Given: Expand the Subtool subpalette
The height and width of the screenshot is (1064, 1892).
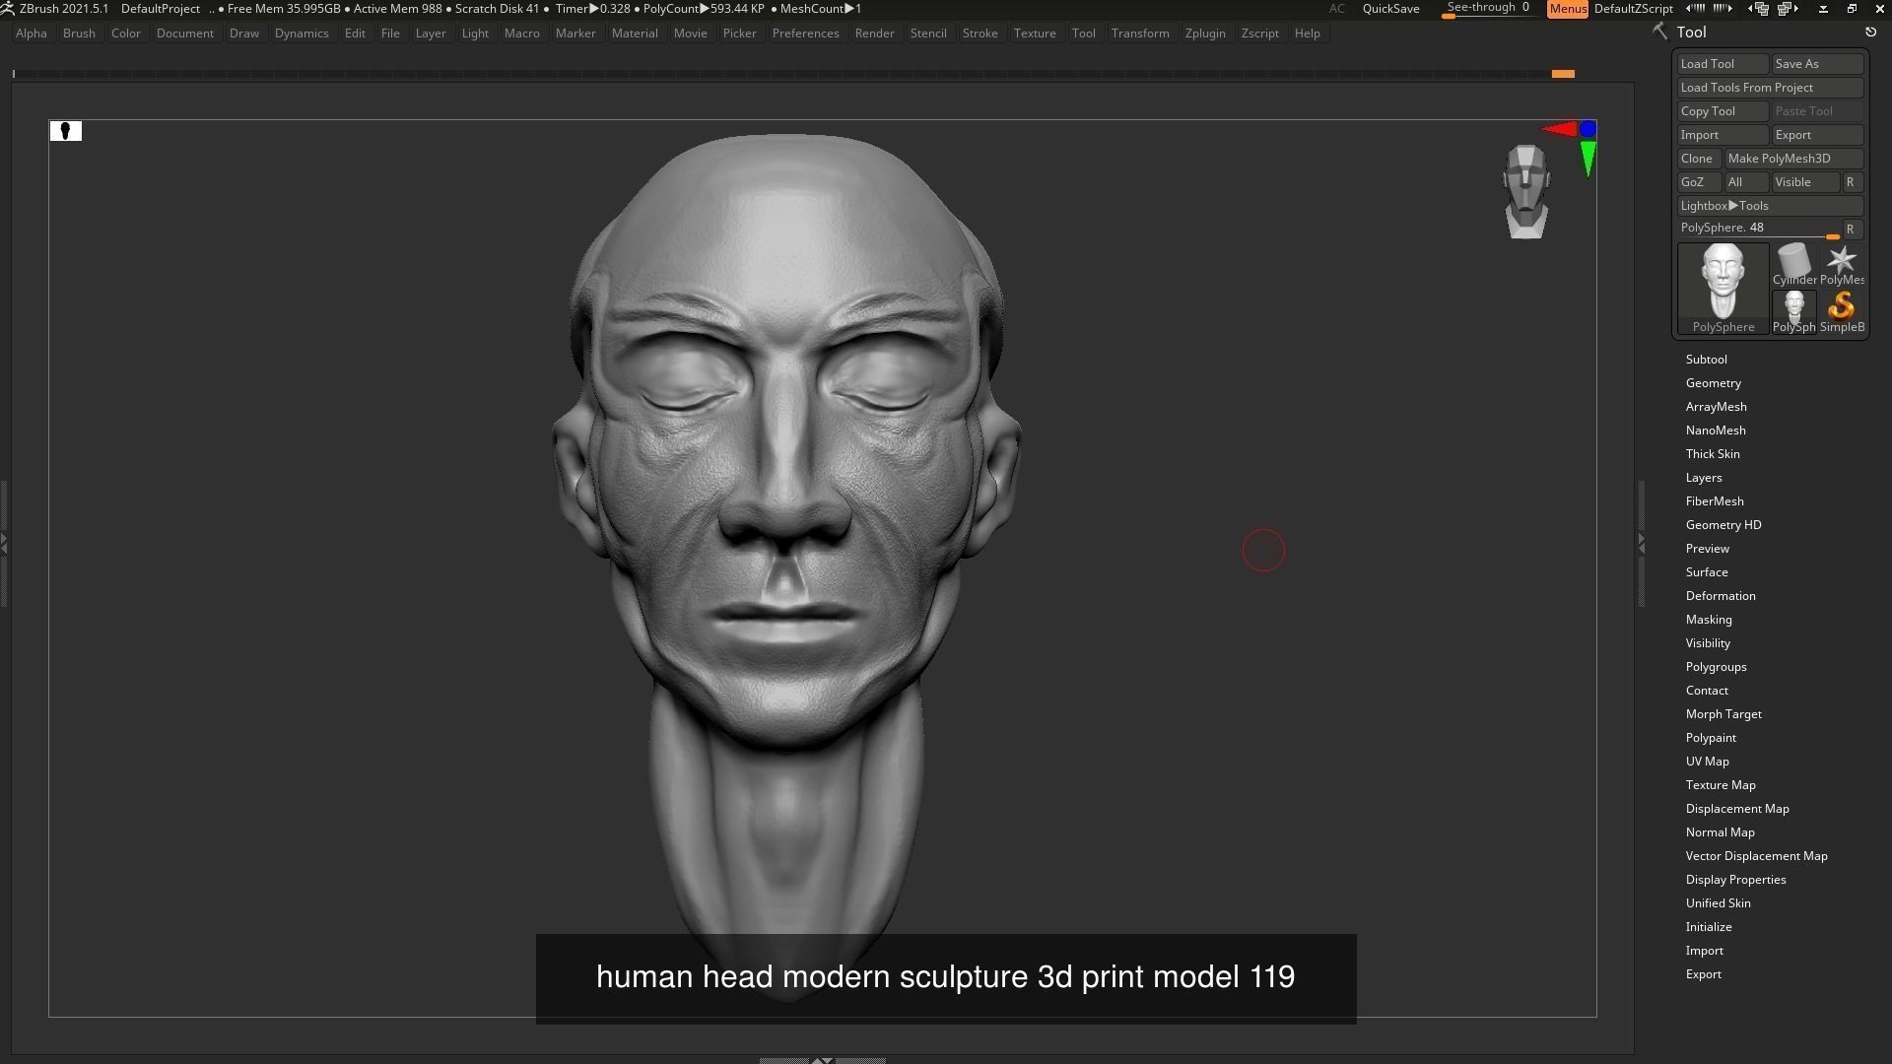Looking at the screenshot, I should pyautogui.click(x=1706, y=360).
